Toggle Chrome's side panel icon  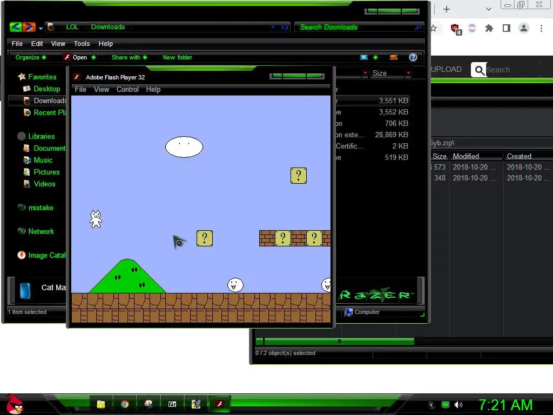point(507,28)
